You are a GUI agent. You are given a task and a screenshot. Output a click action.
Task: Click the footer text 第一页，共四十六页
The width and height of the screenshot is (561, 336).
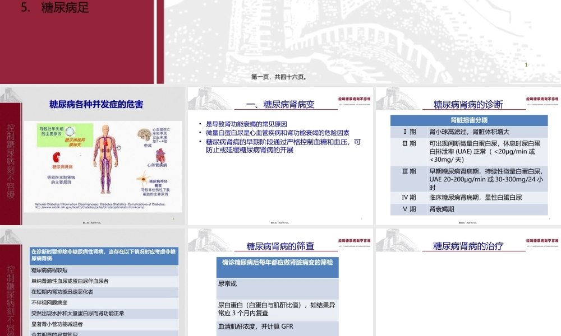(279, 77)
